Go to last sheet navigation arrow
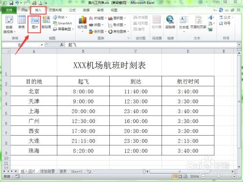 [16, 171]
